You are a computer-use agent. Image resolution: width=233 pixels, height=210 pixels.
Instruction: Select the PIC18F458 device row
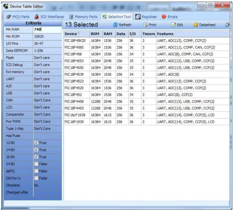pos(146,54)
